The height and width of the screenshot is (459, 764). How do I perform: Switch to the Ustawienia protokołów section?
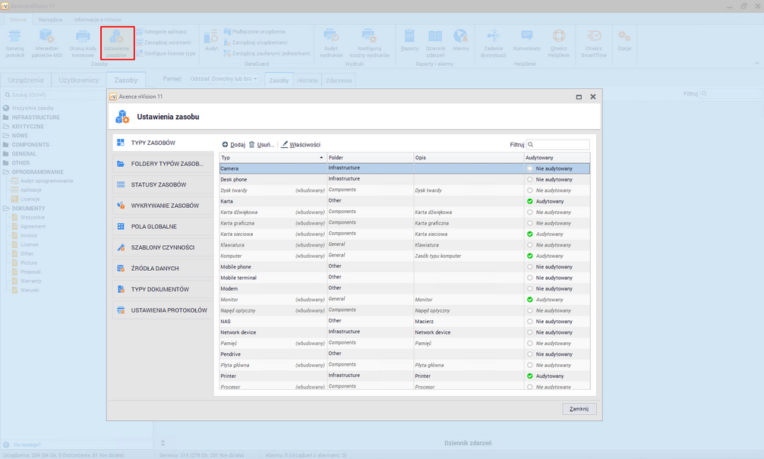(x=169, y=310)
